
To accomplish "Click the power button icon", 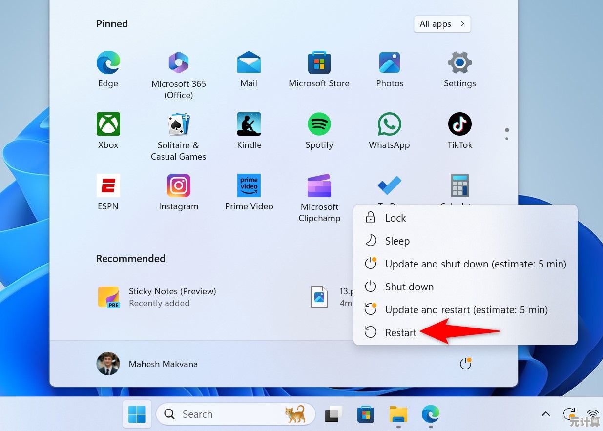I will 465,364.
